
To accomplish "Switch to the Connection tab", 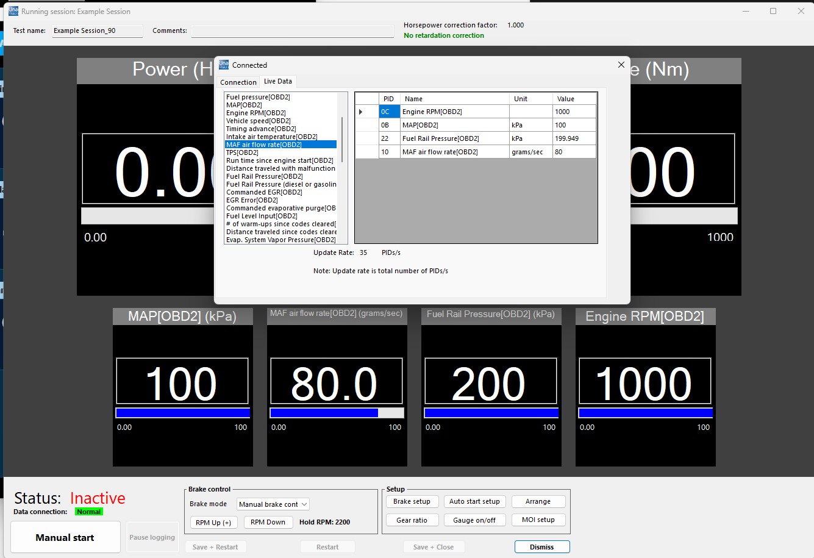I will (238, 82).
